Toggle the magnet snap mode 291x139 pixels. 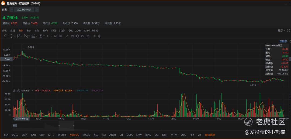click(72, 36)
